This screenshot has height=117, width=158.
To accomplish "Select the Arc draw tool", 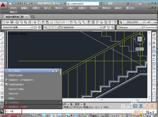I will [2, 55].
